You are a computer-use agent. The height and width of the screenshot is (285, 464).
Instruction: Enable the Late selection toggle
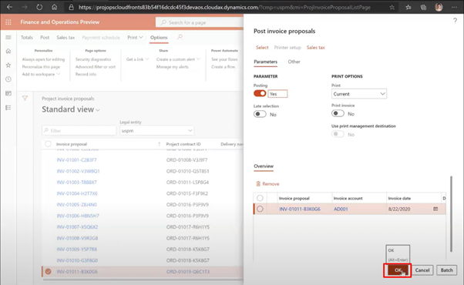coord(260,114)
